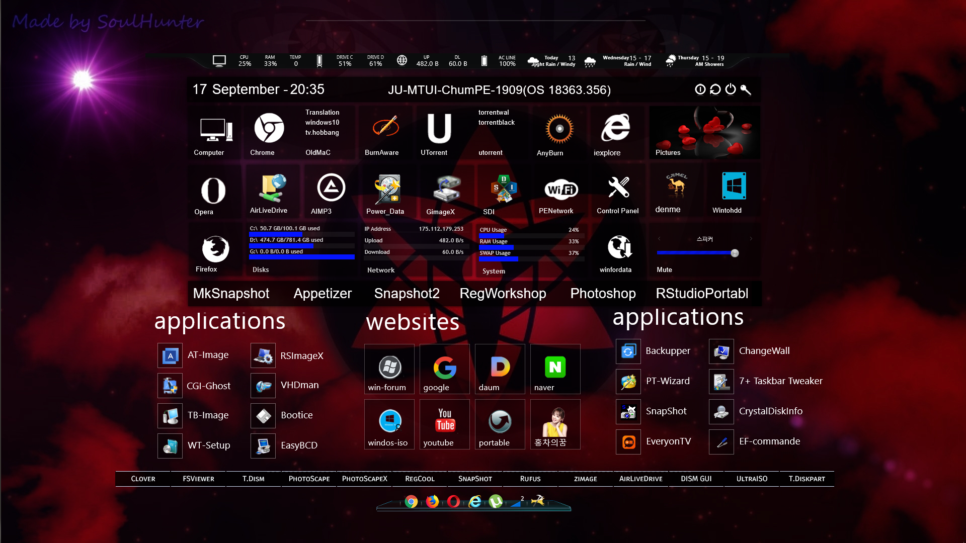Click Internet Explorer icon in dock
Image resolution: width=966 pixels, height=543 pixels.
(474, 501)
